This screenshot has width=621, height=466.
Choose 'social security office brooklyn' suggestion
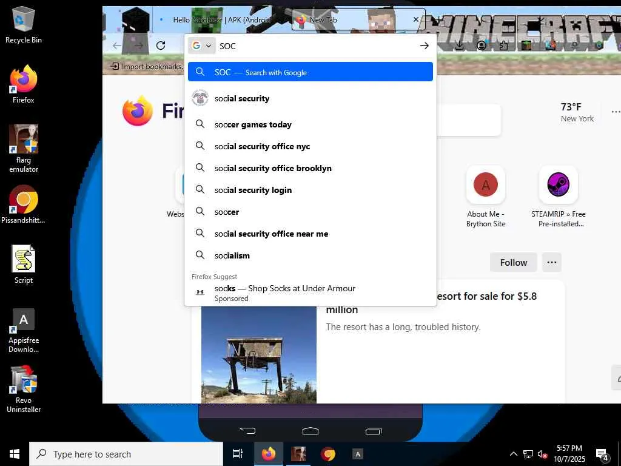[x=310, y=168]
